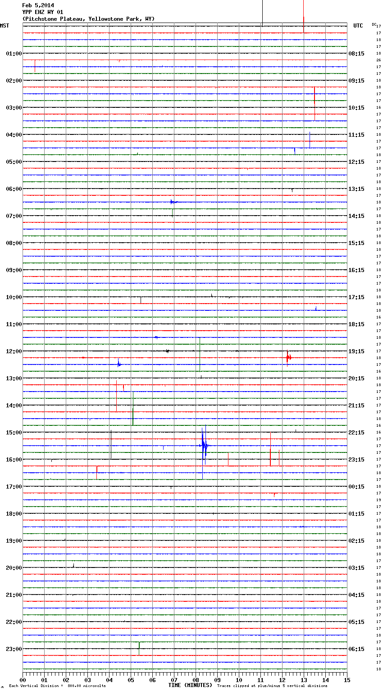Click the 22:15 UTC row label

(356, 432)
